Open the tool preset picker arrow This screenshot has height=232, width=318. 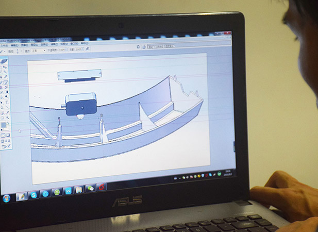5,52
